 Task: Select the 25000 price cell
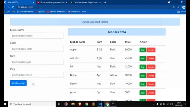point(128,58)
